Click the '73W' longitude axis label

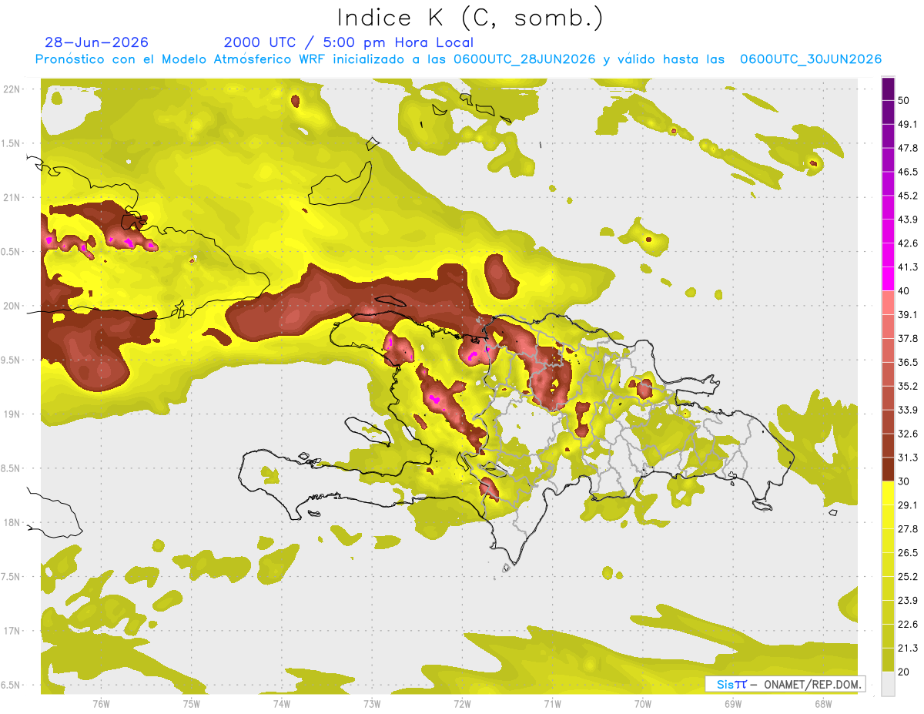click(x=372, y=704)
